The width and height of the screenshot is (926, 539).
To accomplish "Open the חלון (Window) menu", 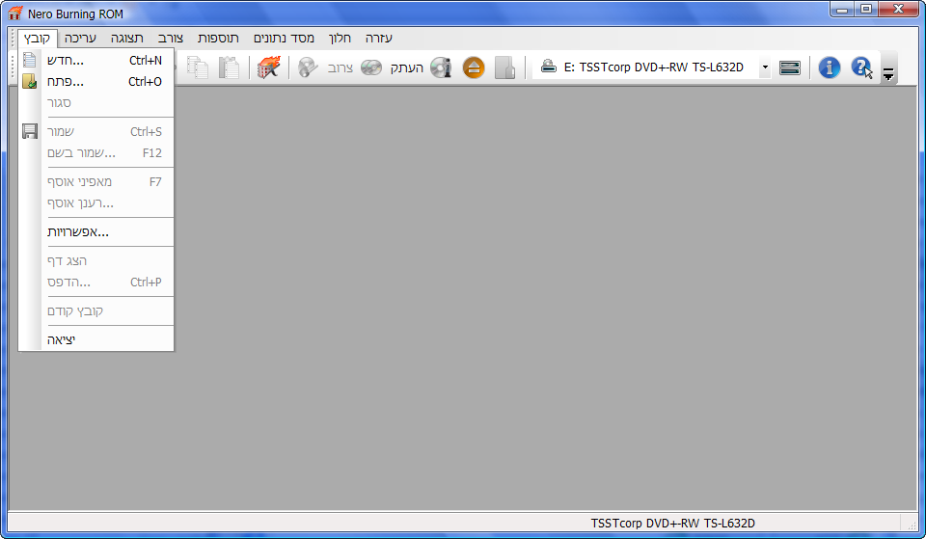I will click(x=340, y=38).
